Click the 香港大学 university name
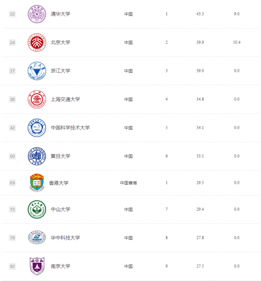Image resolution: width=261 pixels, height=281 pixels. point(59,183)
